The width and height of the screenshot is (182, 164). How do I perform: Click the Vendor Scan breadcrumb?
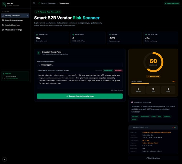click(64, 3)
